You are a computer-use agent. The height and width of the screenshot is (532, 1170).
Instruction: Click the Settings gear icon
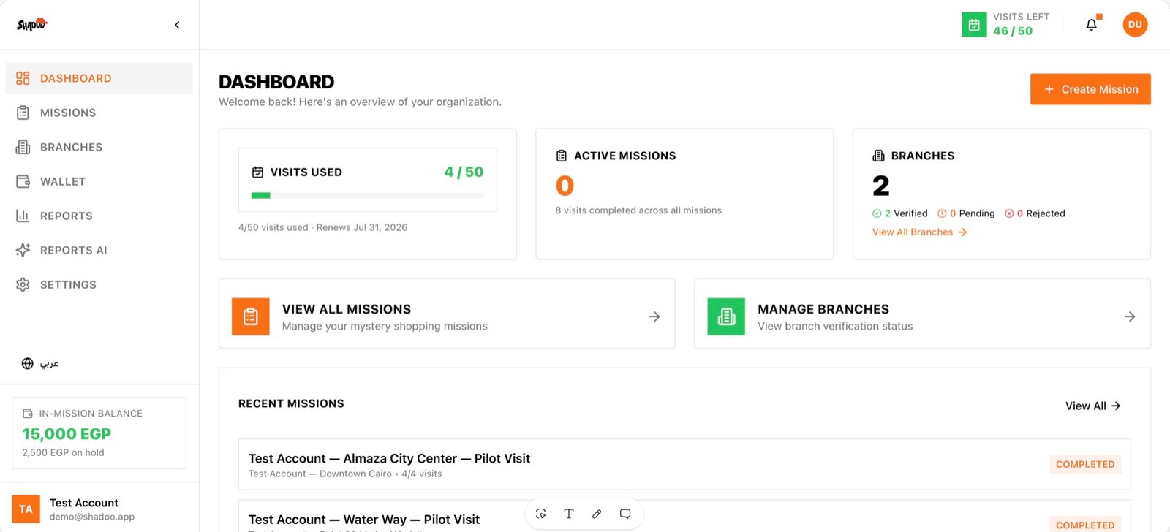[x=23, y=284]
